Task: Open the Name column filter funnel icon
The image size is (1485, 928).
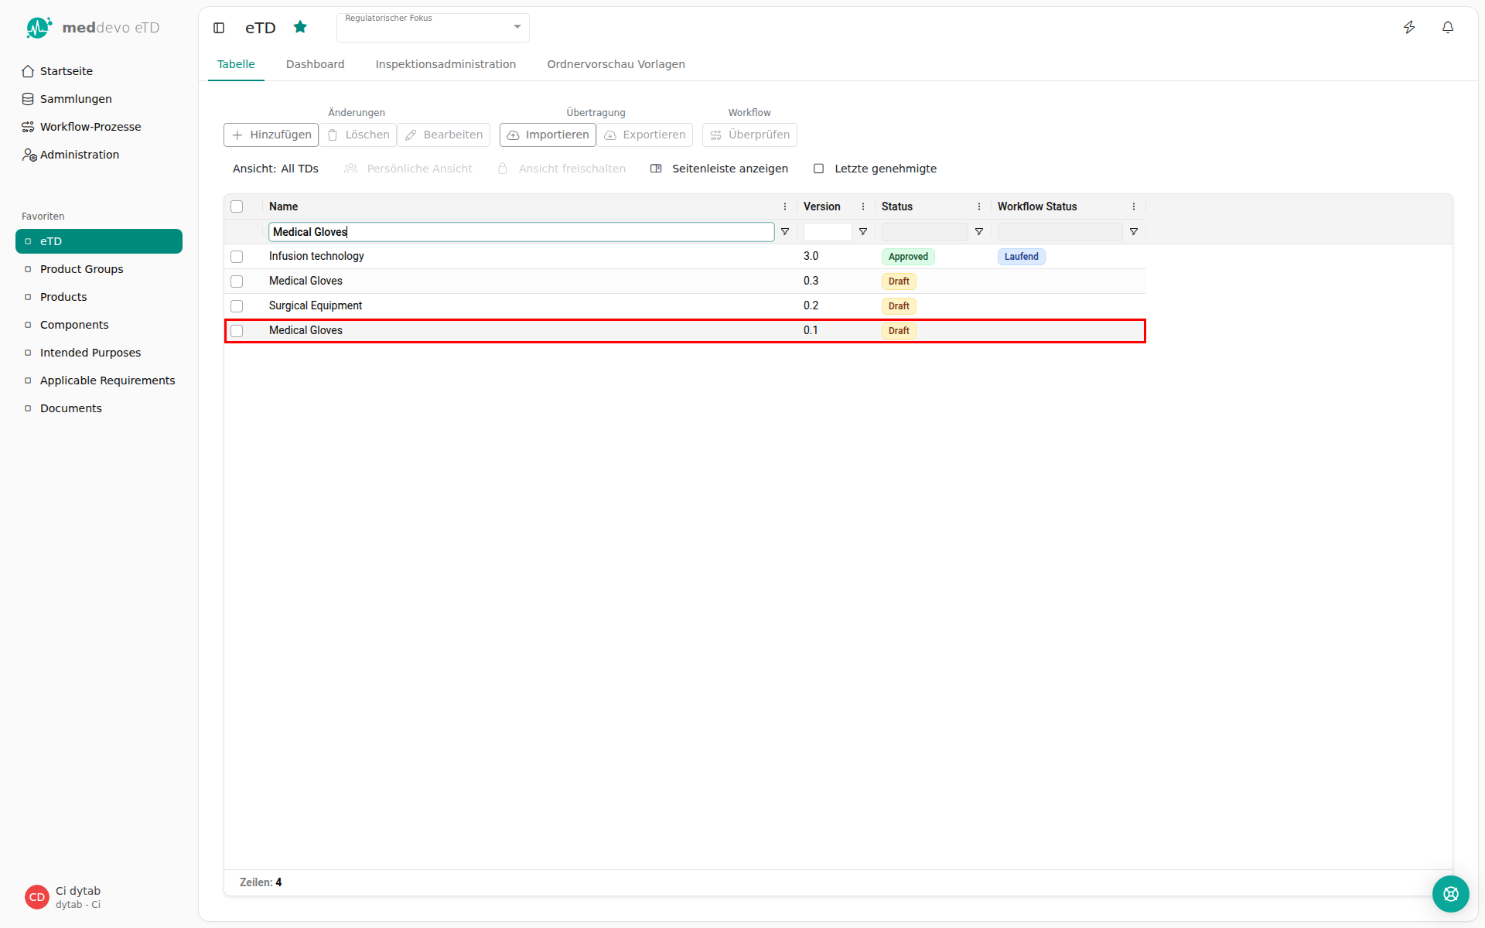Action: point(785,232)
